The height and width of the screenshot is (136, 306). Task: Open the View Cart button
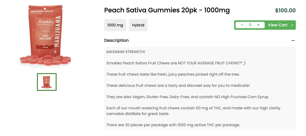point(278,25)
